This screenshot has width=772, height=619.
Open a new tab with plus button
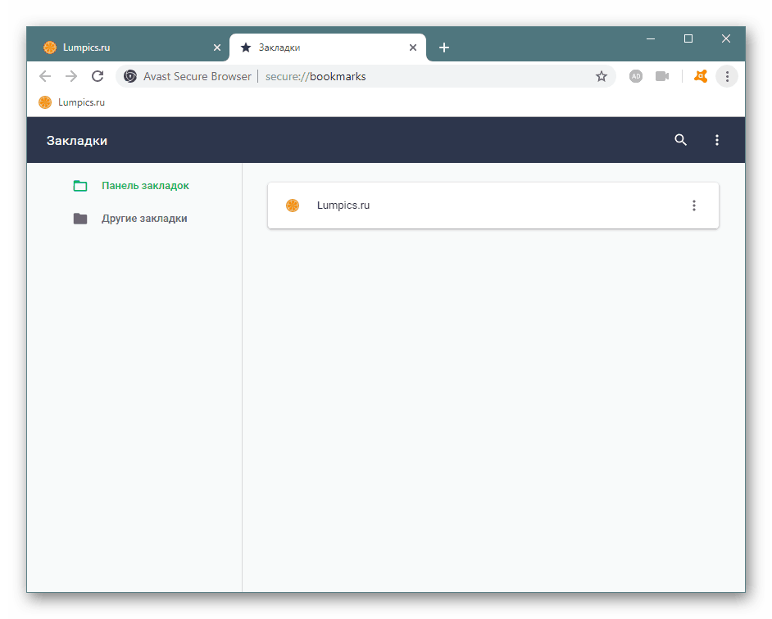(x=444, y=47)
